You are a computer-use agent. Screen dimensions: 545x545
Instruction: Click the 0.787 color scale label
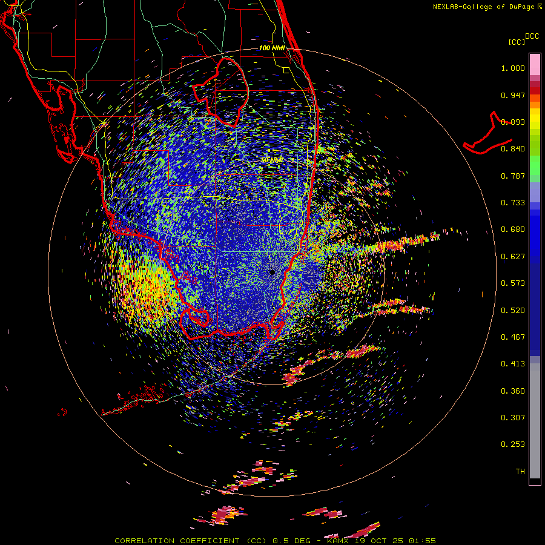[513, 176]
